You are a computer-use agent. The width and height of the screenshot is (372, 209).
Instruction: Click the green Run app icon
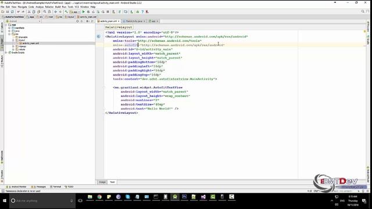click(x=84, y=12)
